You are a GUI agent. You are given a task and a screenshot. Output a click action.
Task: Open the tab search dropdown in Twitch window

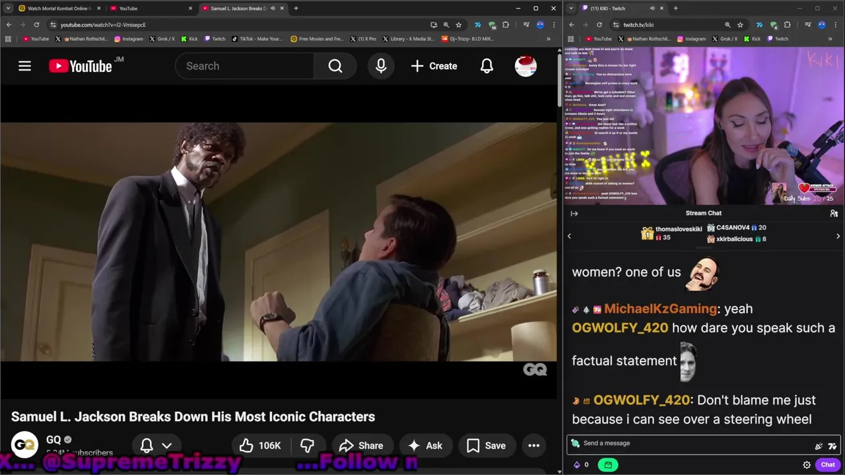[x=571, y=9]
